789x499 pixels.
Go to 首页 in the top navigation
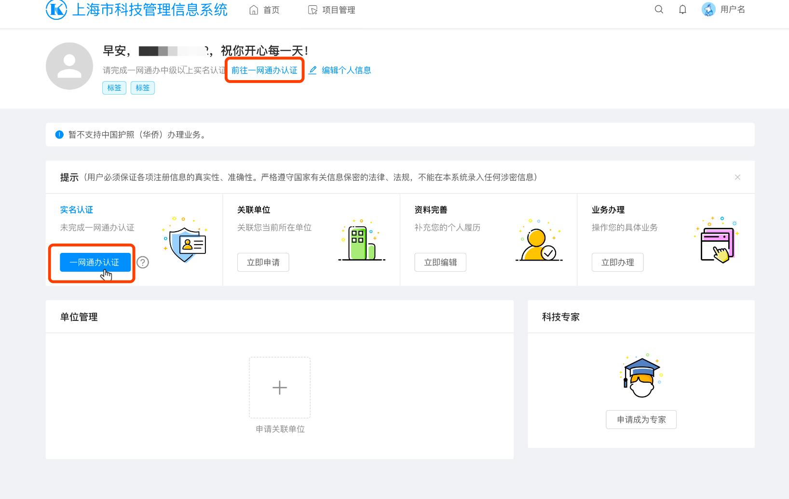[265, 10]
